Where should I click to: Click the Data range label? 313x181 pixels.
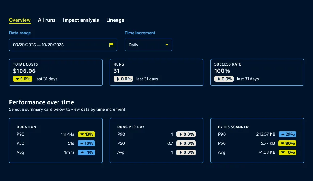20,33
